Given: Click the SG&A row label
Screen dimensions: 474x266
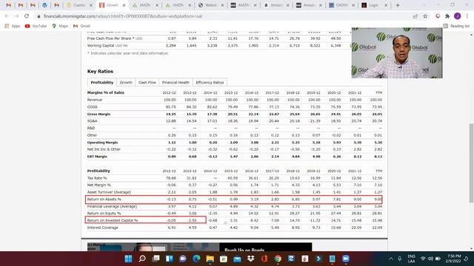Looking at the screenshot, I should (92, 121).
